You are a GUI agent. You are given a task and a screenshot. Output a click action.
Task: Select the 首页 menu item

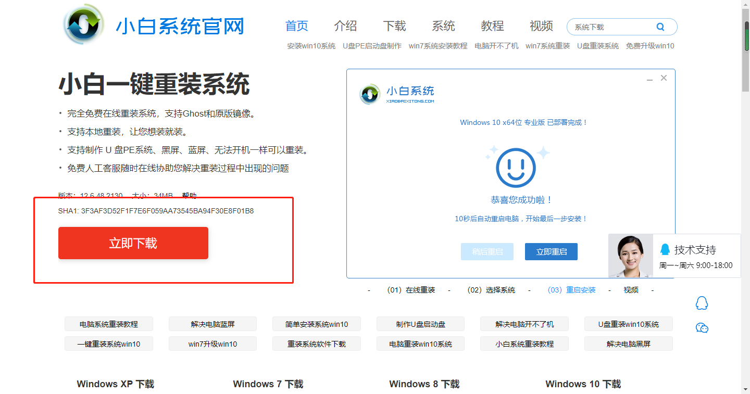pyautogui.click(x=296, y=26)
